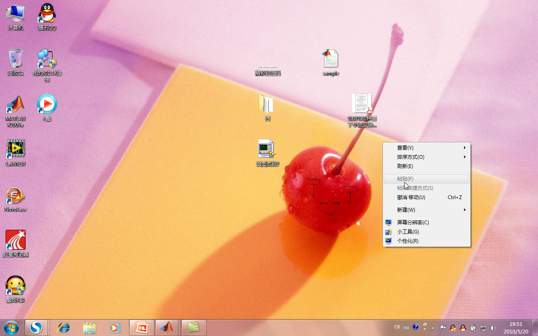Switch to the green app on the taskbar
Viewport: 538px width, 336px height.
click(193, 327)
